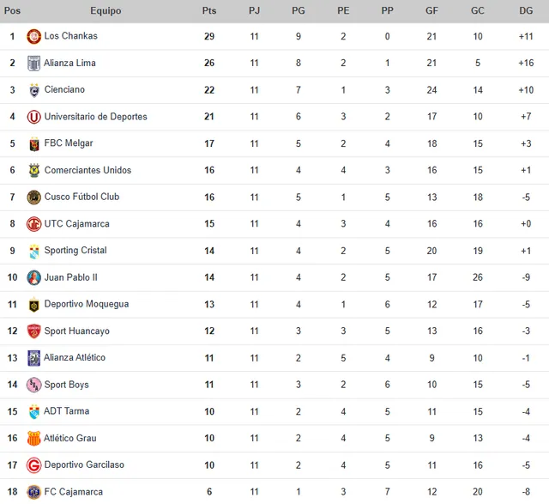Select the Sport Boys pink crest
Image resolution: width=549 pixels, height=504 pixels.
pyautogui.click(x=34, y=385)
